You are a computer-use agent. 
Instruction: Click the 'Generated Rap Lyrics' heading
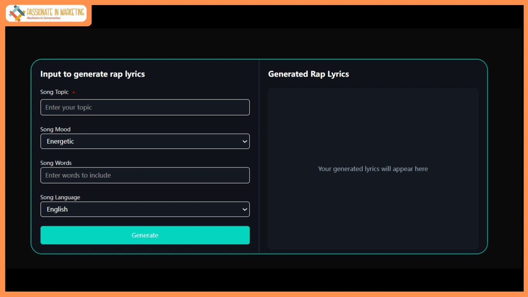(308, 74)
